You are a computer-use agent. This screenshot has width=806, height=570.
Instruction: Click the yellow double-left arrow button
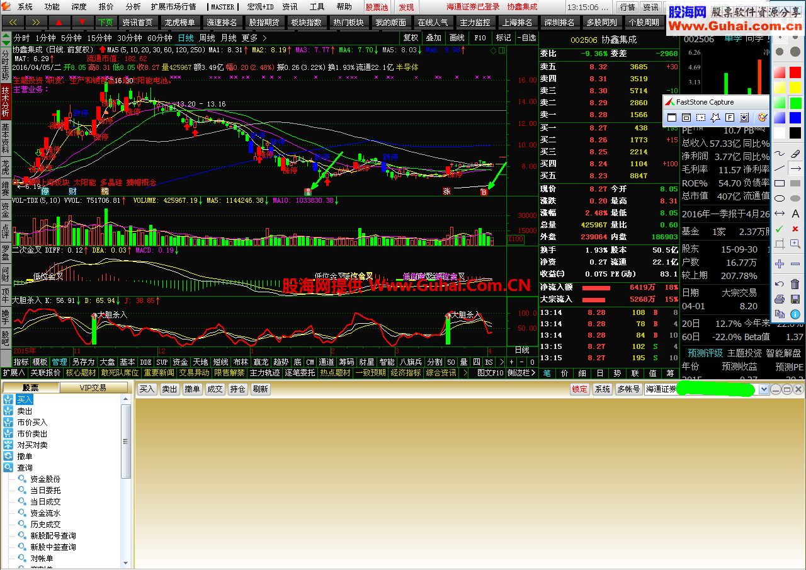coord(12,22)
